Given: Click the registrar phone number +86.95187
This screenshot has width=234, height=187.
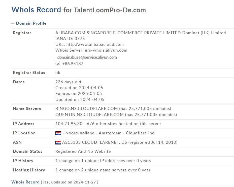Looking at the screenshot, I should [x=73, y=64].
